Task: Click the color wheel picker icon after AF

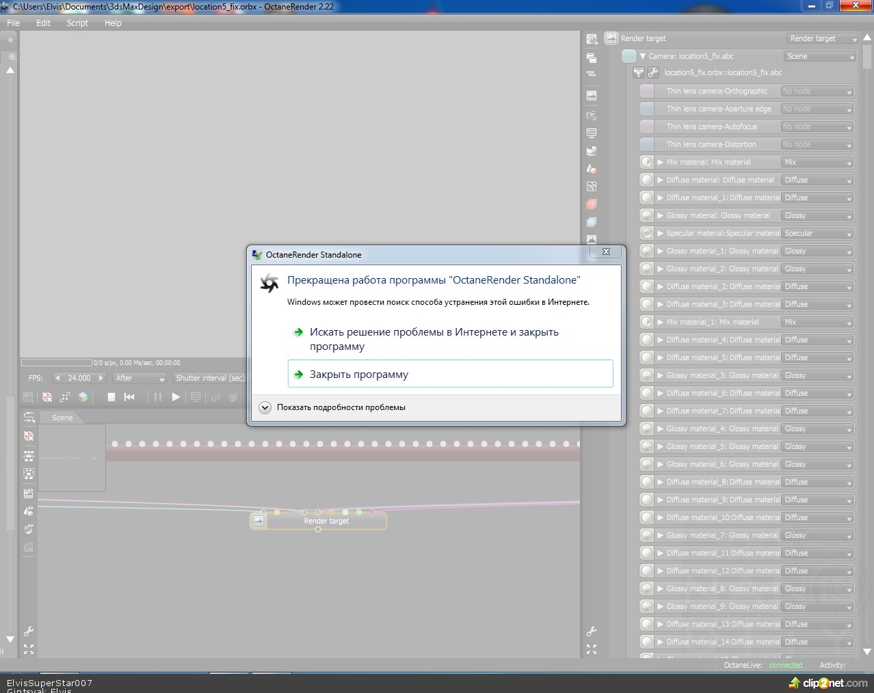Action: tap(233, 397)
